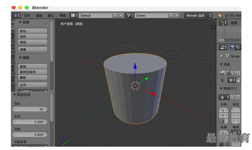Click the 用户视图 (透视) viewport label
This screenshot has width=252, height=150.
pyautogui.click(x=72, y=24)
